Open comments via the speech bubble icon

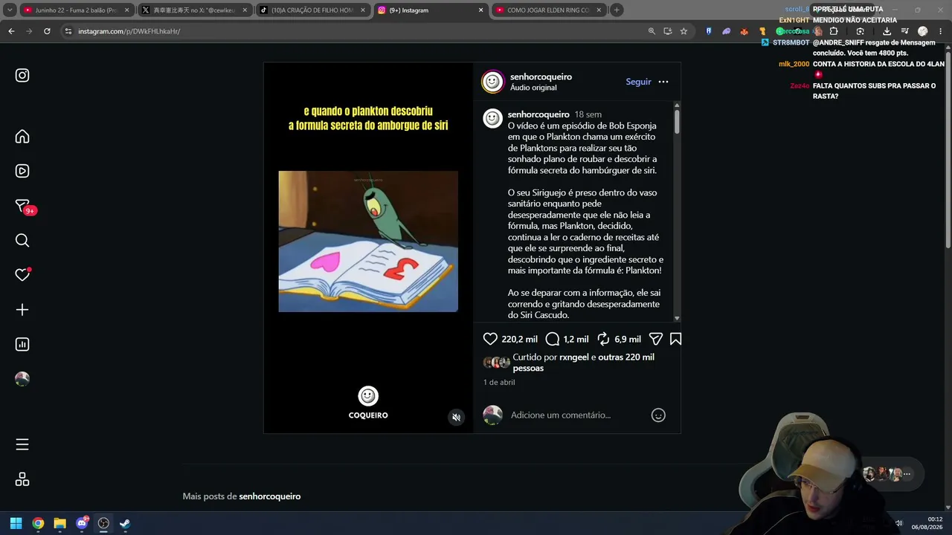pos(553,339)
